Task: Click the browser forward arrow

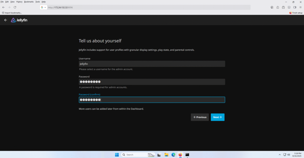Action: point(9,7)
